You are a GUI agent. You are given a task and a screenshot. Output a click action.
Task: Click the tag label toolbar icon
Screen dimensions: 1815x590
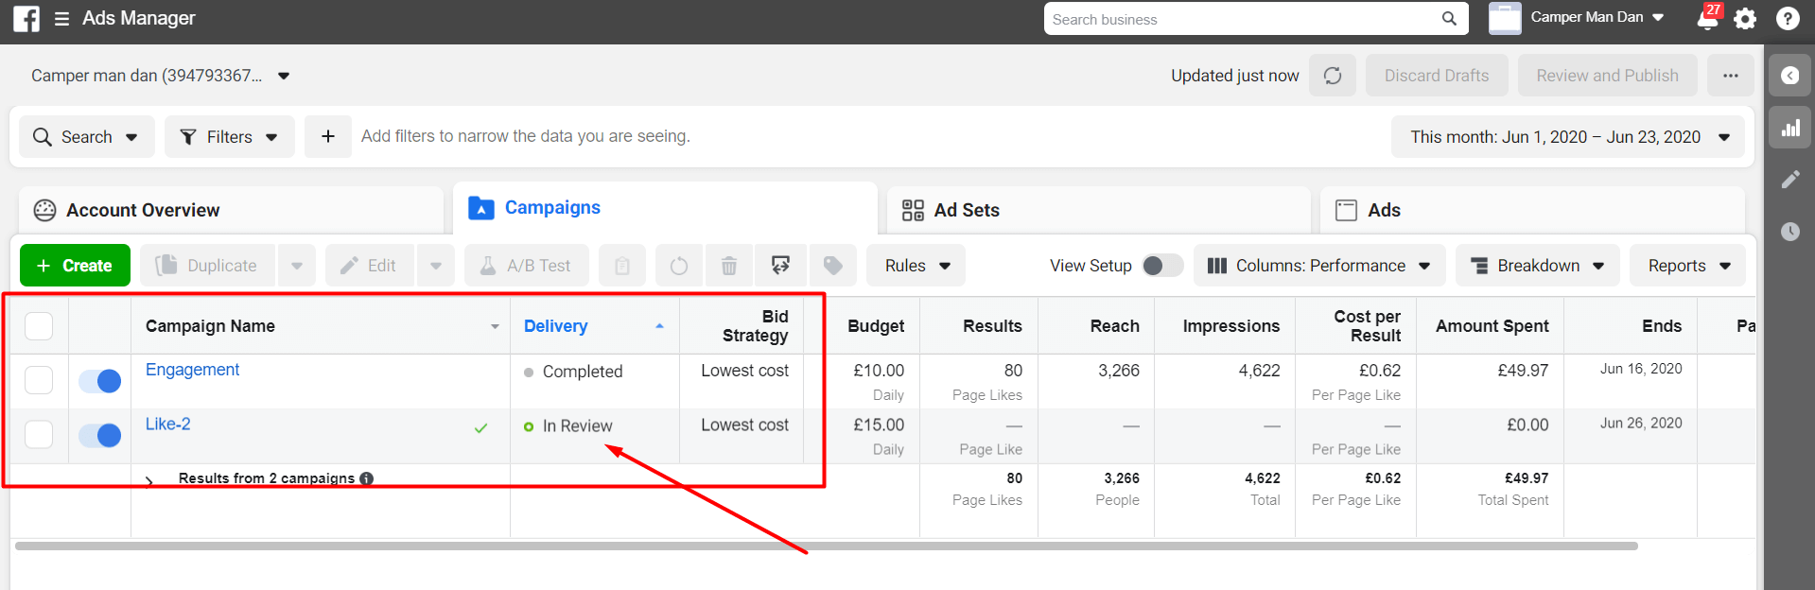coord(833,266)
